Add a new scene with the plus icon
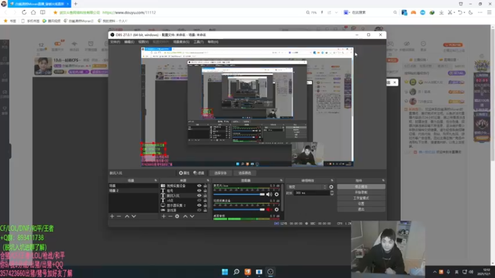The width and height of the screenshot is (495, 278). click(x=112, y=216)
